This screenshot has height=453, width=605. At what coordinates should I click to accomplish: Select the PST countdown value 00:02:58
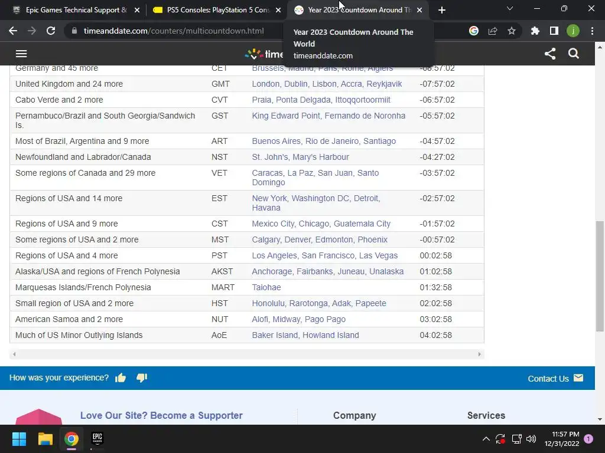click(435, 255)
